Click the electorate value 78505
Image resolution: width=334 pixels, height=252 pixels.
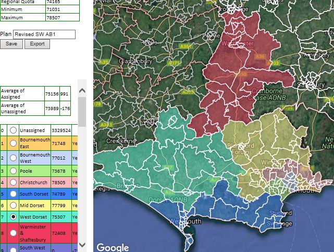58,183
